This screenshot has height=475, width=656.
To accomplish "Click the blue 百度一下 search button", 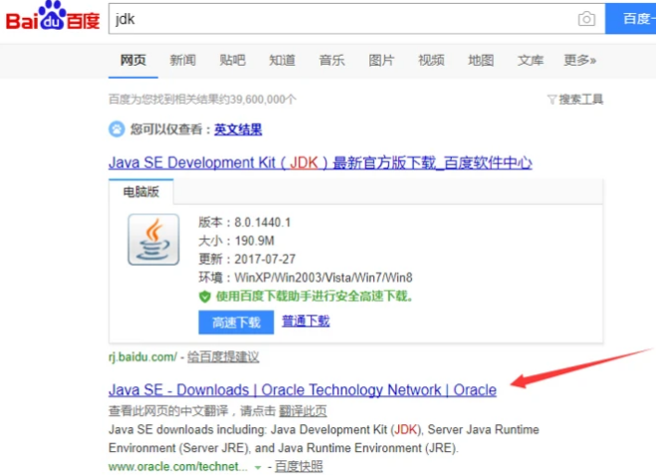I will coord(630,19).
